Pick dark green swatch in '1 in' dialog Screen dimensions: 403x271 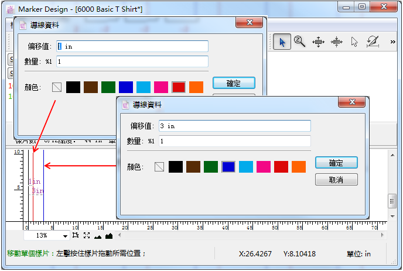point(108,87)
